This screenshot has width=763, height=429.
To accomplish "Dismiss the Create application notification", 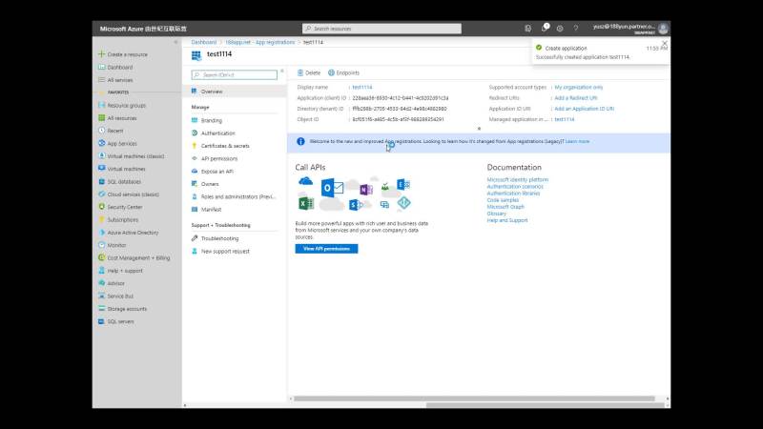I will (665, 43).
